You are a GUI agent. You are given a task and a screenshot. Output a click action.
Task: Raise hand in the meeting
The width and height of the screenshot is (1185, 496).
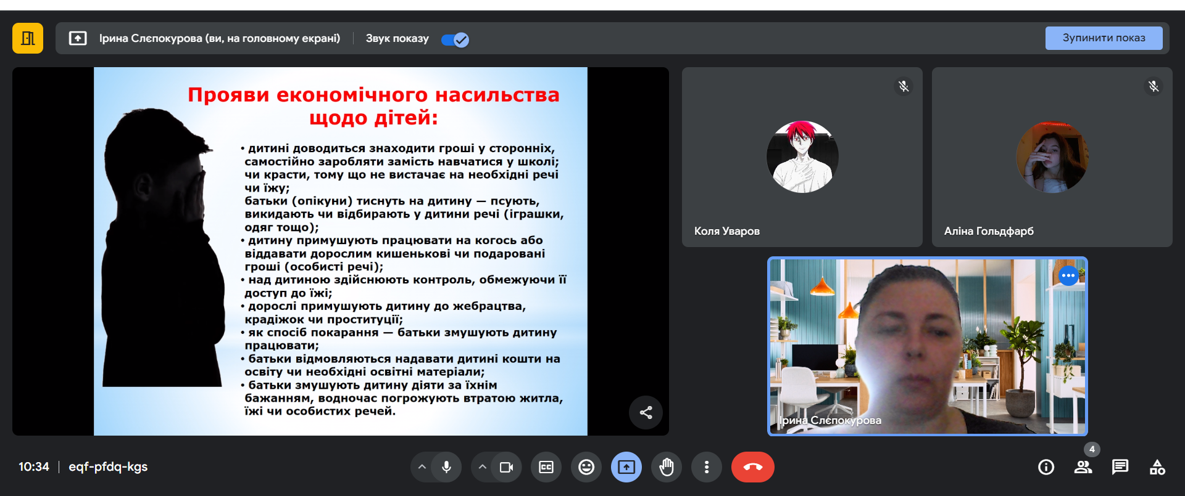(x=667, y=467)
